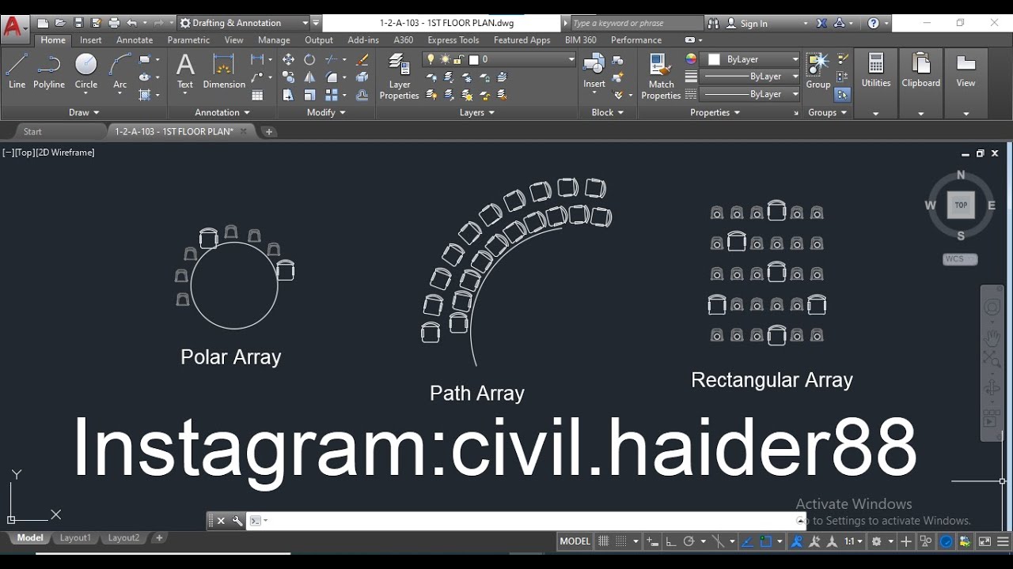Image resolution: width=1013 pixels, height=569 pixels.
Task: Click the Stretch tool
Action: pyautogui.click(x=288, y=95)
